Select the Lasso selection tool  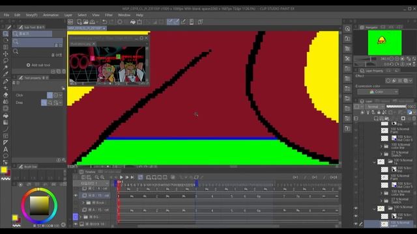tap(5, 60)
